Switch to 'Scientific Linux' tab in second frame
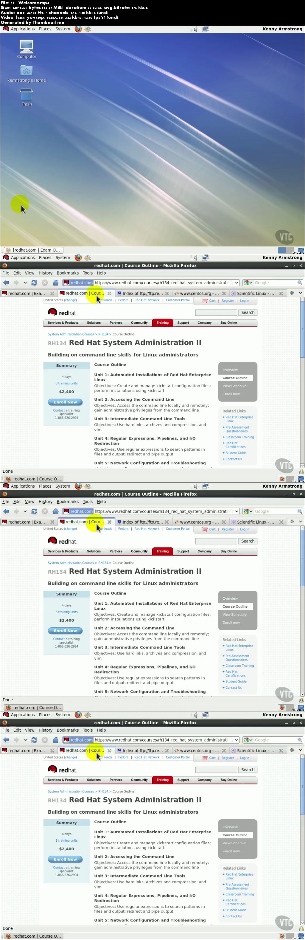 [x=255, y=293]
